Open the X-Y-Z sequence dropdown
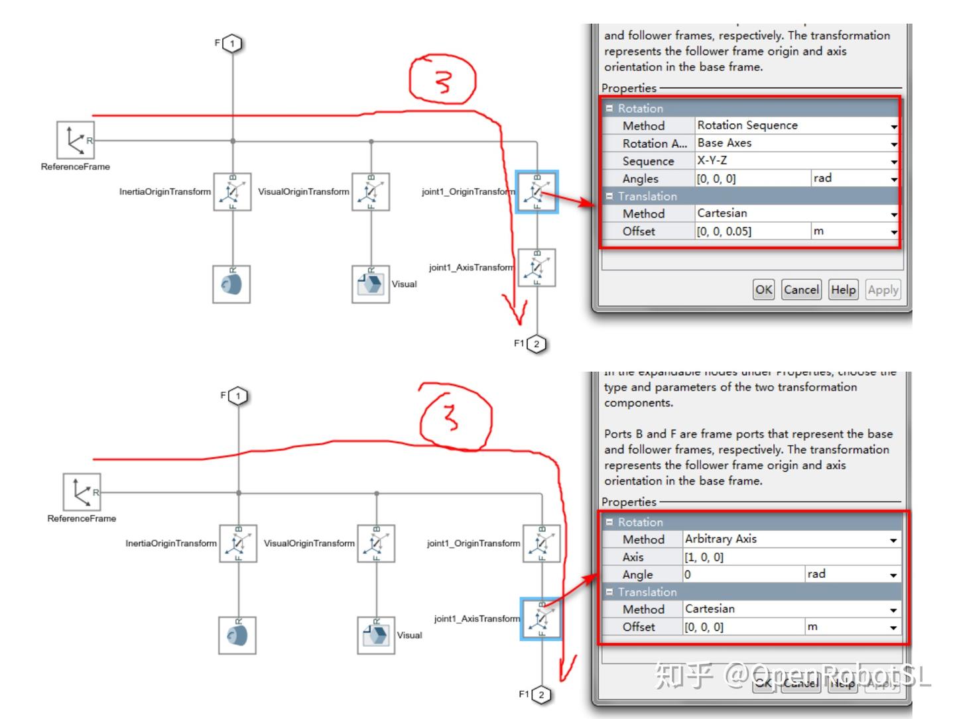The image size is (955, 719). (797, 161)
